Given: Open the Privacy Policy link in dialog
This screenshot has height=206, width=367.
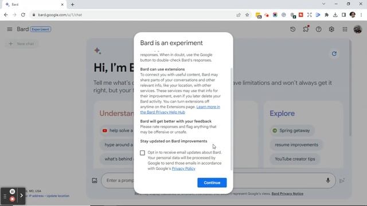Looking at the screenshot, I should [183, 168].
